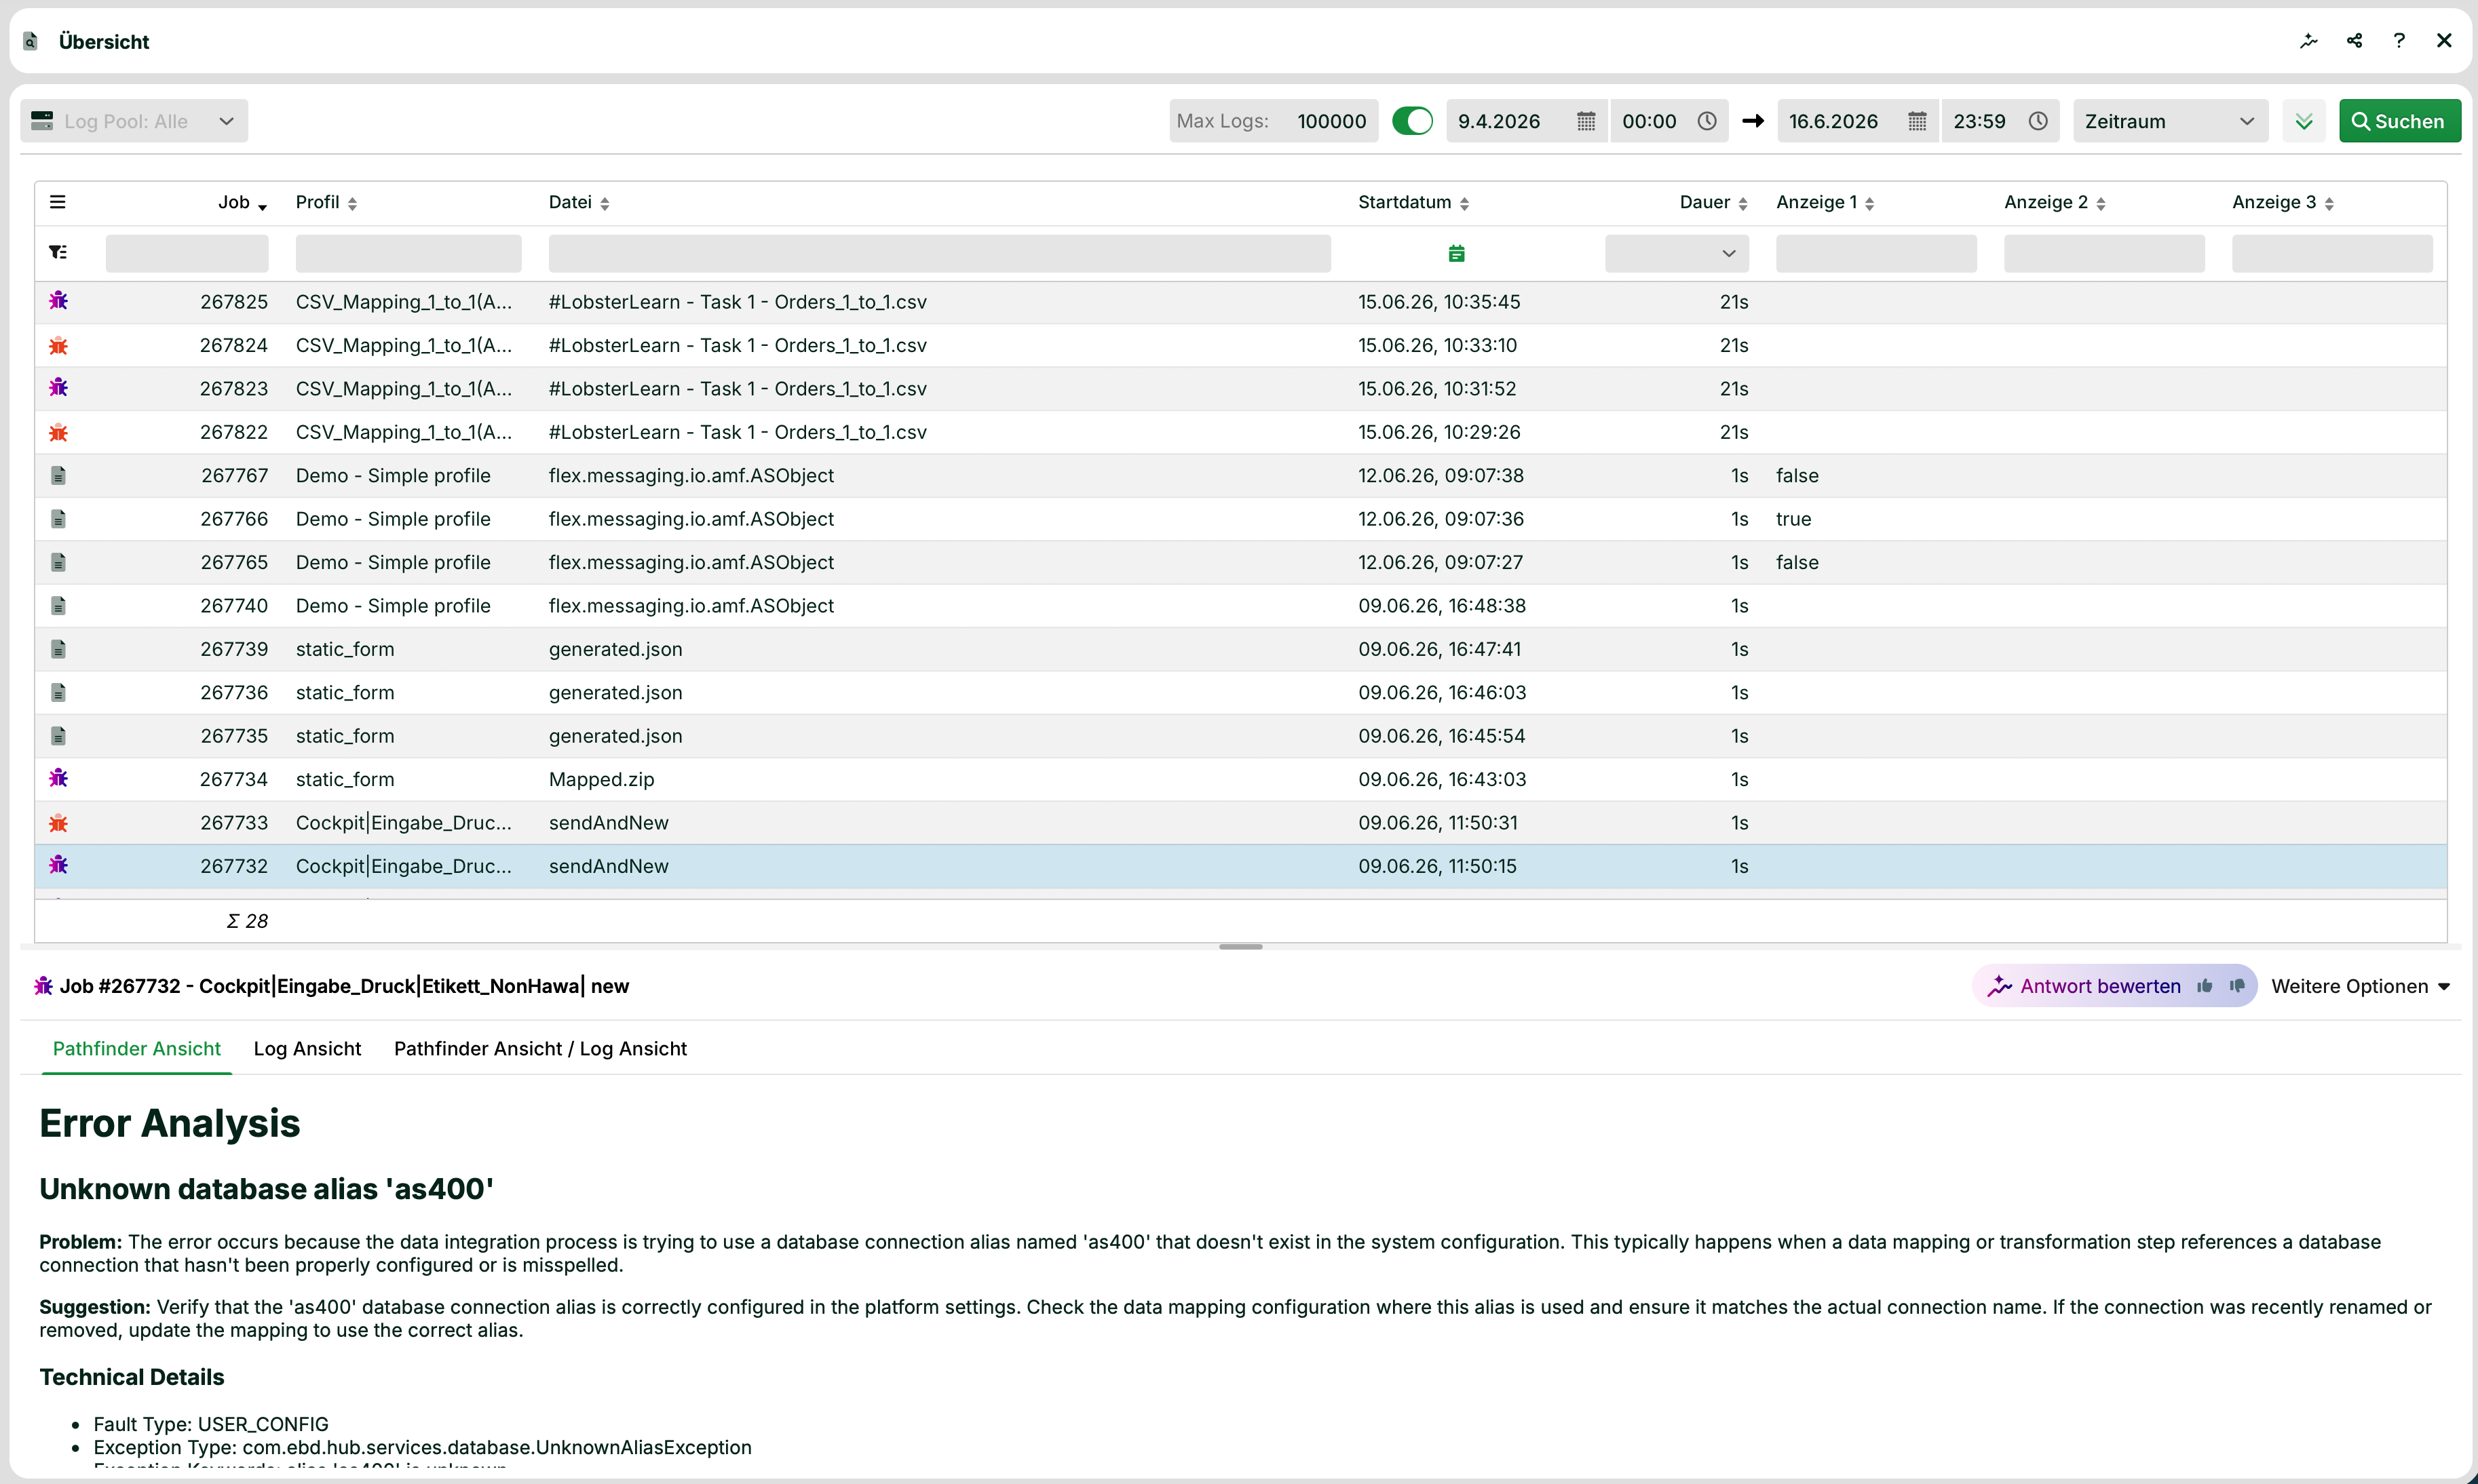Open the Pathfinder Ansicht / Log Ansicht tab
The width and height of the screenshot is (2478, 1484).
click(x=540, y=1048)
